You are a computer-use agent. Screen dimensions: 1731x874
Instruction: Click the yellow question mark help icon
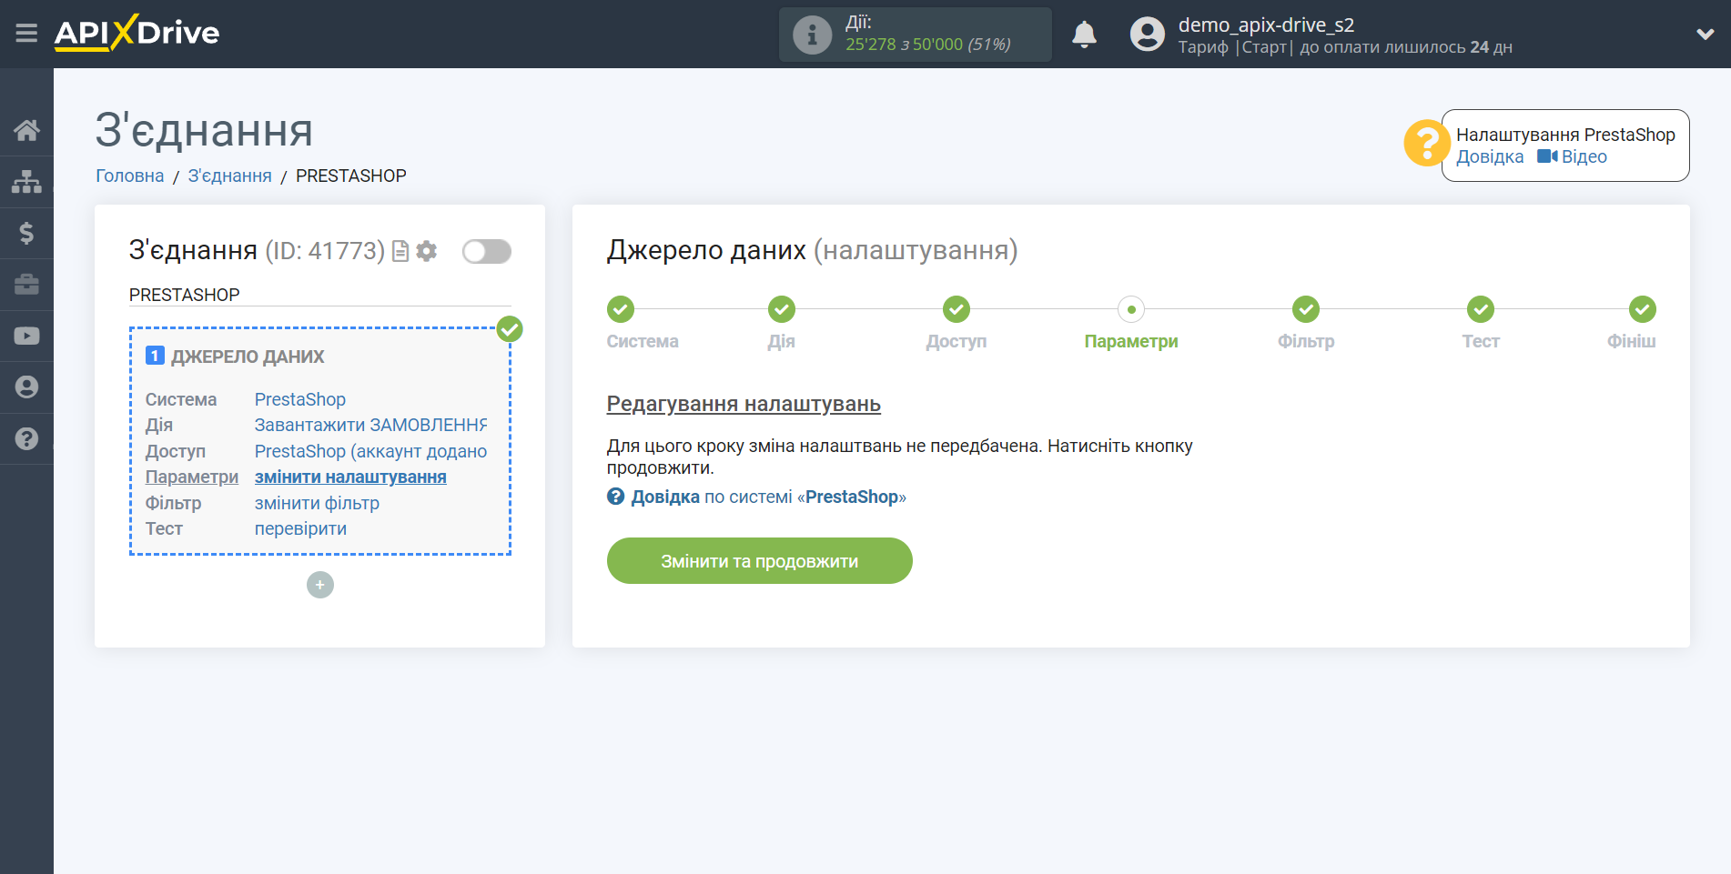tap(1426, 144)
